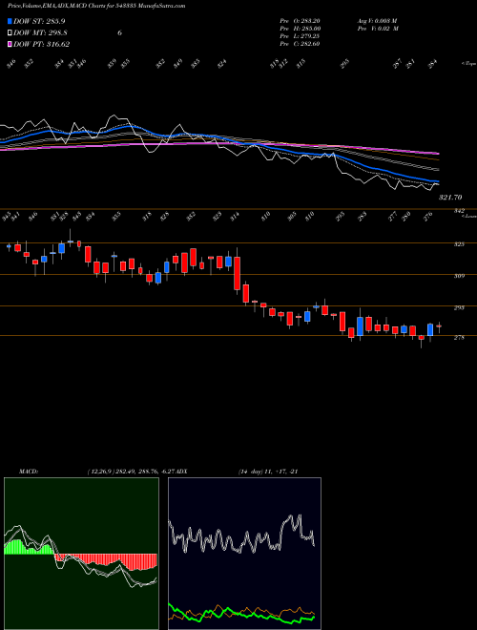Viewport: 477px width, 630px height.
Task: Click the 'Pre L: 279.25' low value
Action: [300, 36]
